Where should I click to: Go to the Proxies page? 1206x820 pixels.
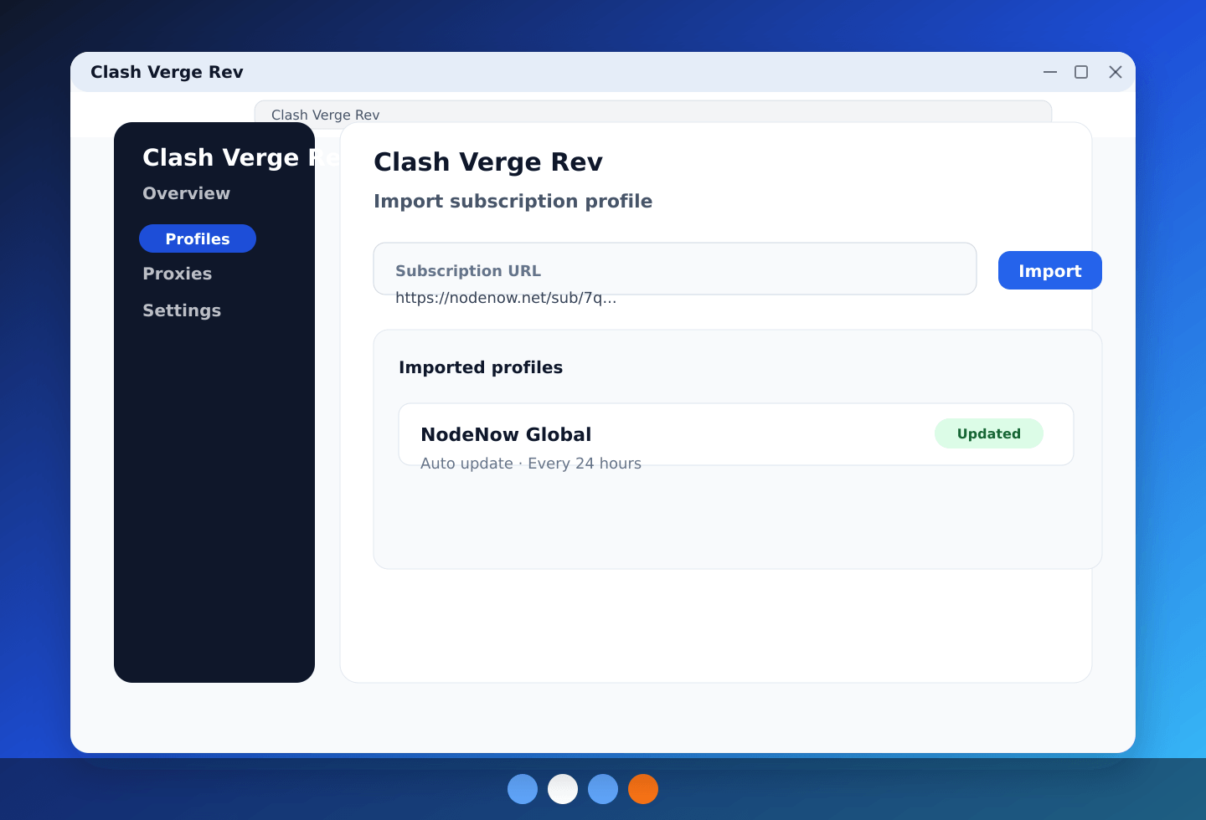pyautogui.click(x=177, y=274)
